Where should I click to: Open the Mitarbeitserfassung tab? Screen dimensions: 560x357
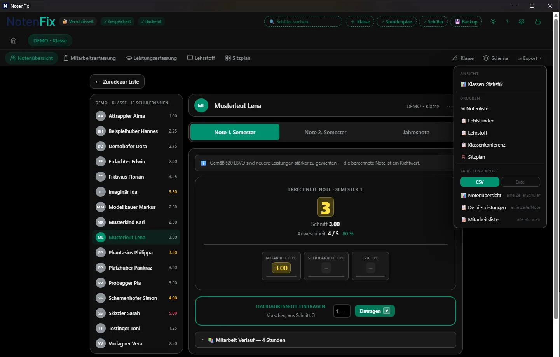point(90,58)
